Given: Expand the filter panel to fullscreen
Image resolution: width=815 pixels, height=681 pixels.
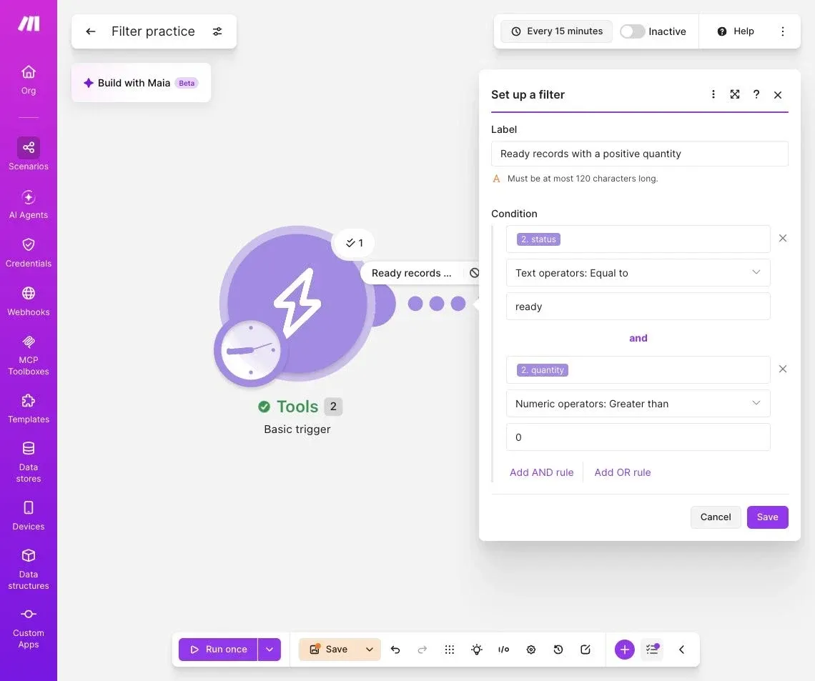Looking at the screenshot, I should 734,94.
